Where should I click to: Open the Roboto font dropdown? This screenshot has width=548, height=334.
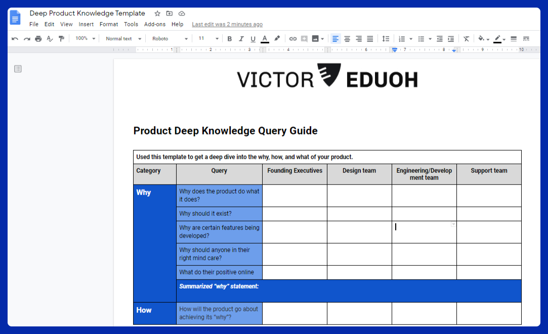(170, 39)
